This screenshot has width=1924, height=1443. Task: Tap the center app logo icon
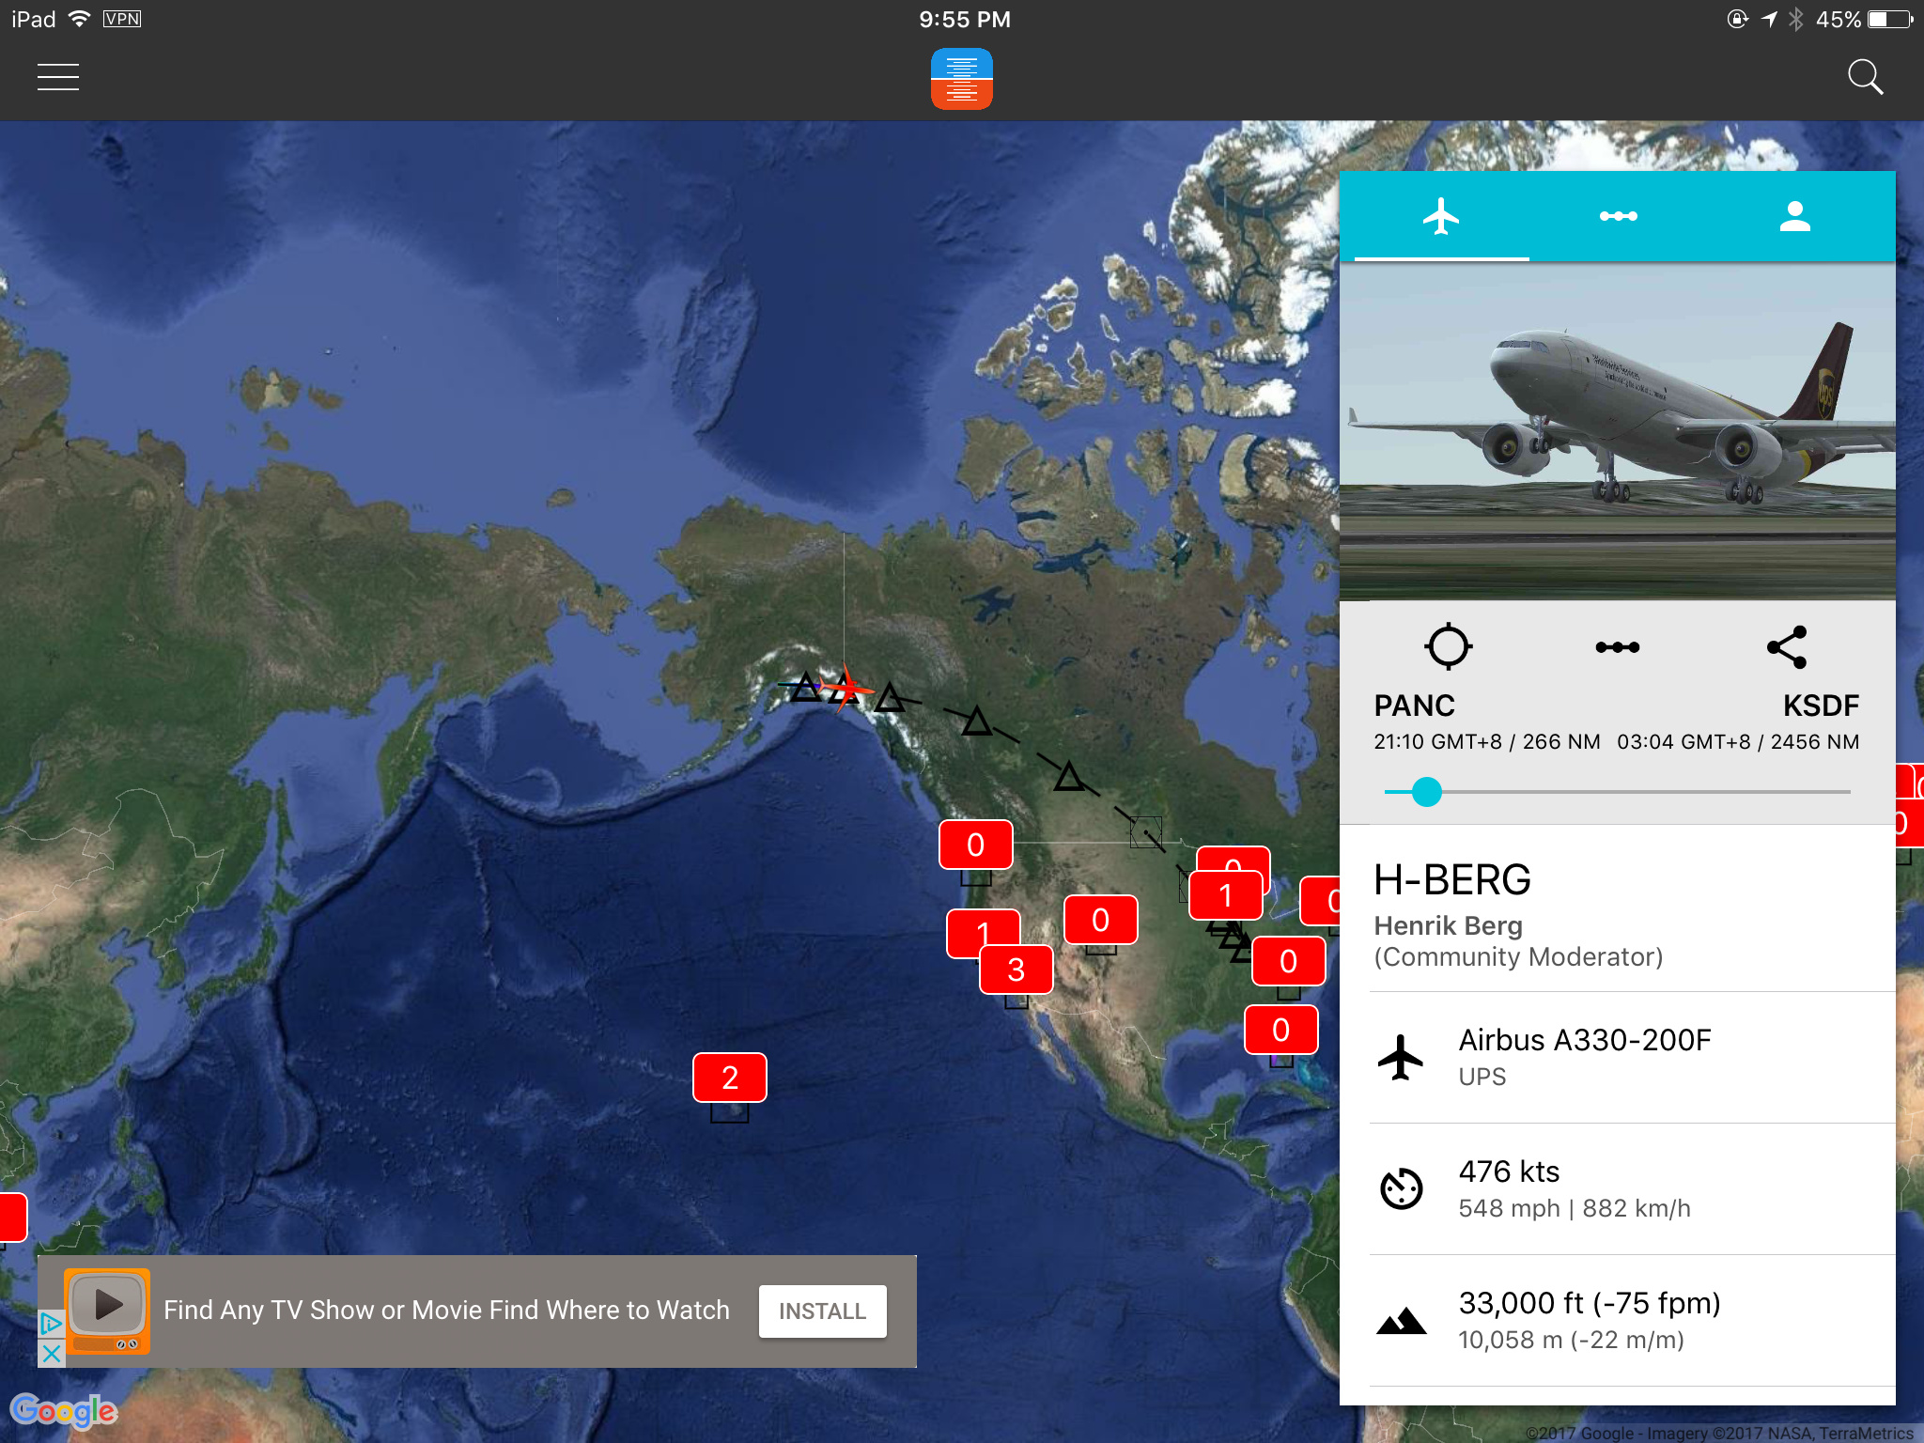(x=961, y=79)
